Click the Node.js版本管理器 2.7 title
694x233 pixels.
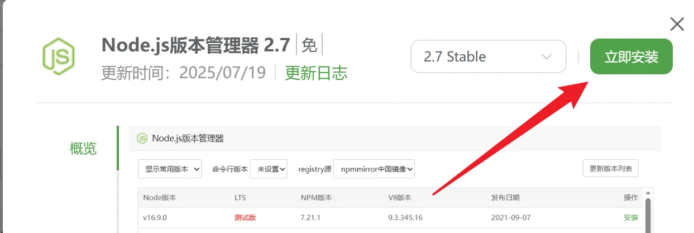coord(196,45)
